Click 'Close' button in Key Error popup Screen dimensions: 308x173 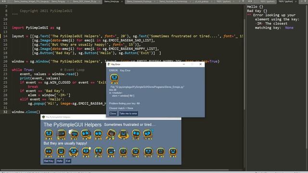(113, 113)
